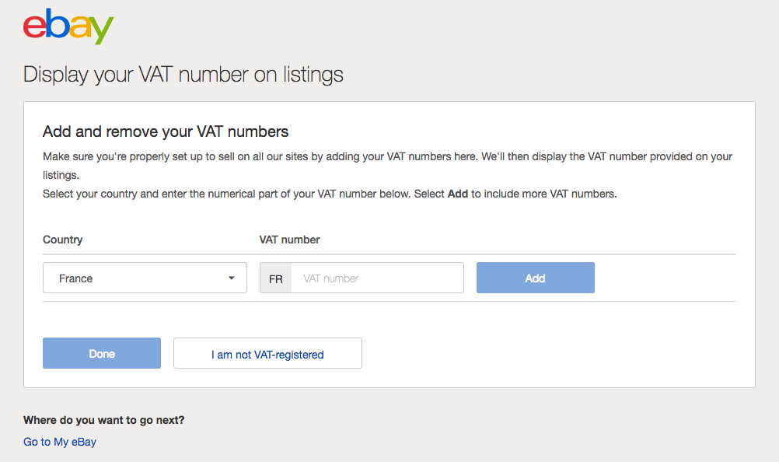Click the eBay logo
Viewport: 779px width, 462px height.
(68, 26)
